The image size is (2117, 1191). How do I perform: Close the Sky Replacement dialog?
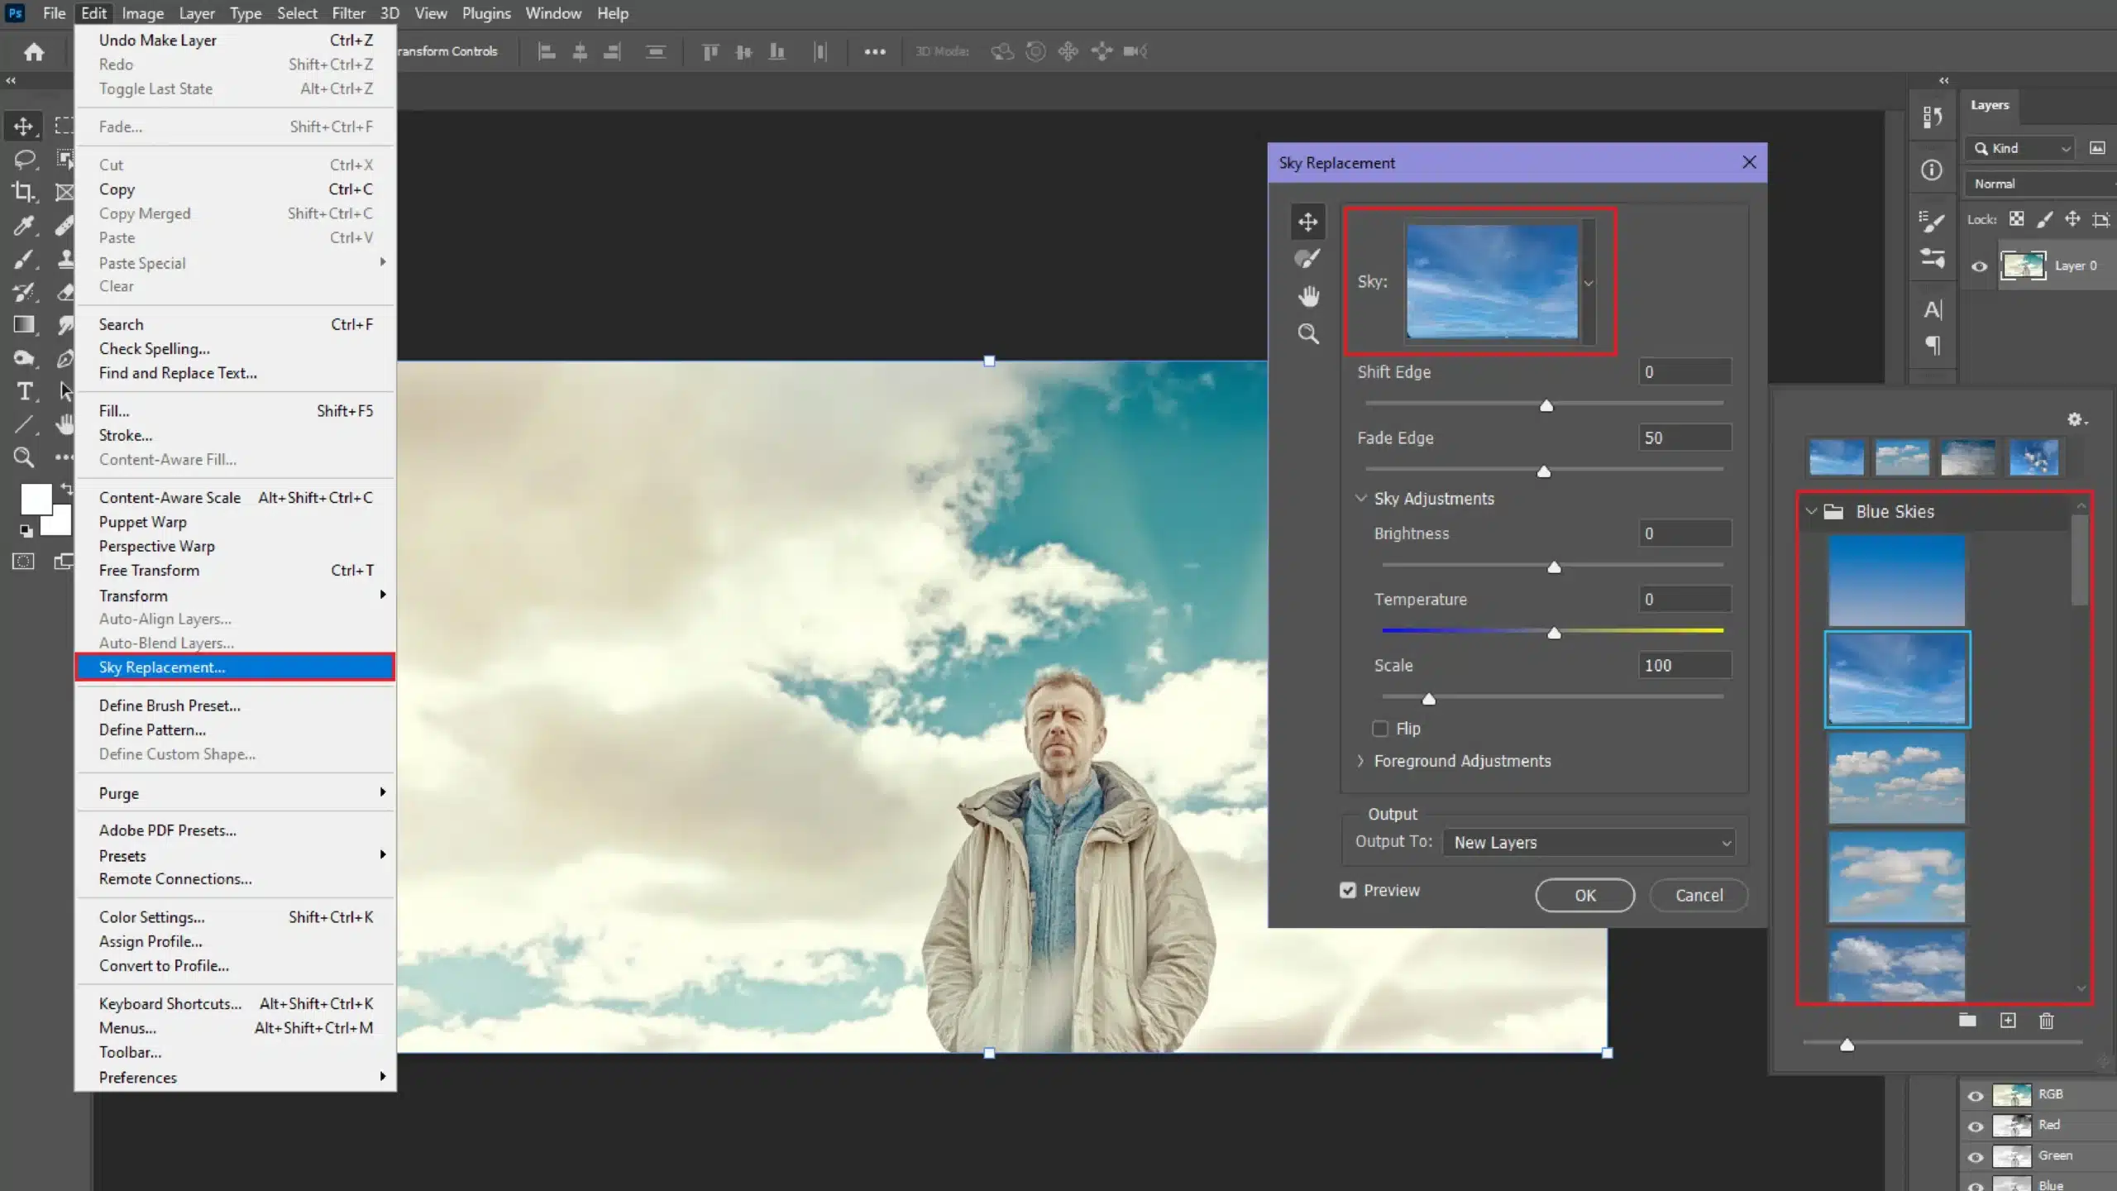click(1749, 162)
